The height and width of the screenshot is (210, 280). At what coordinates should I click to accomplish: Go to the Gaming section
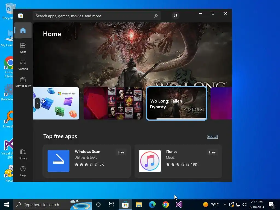(x=23, y=65)
